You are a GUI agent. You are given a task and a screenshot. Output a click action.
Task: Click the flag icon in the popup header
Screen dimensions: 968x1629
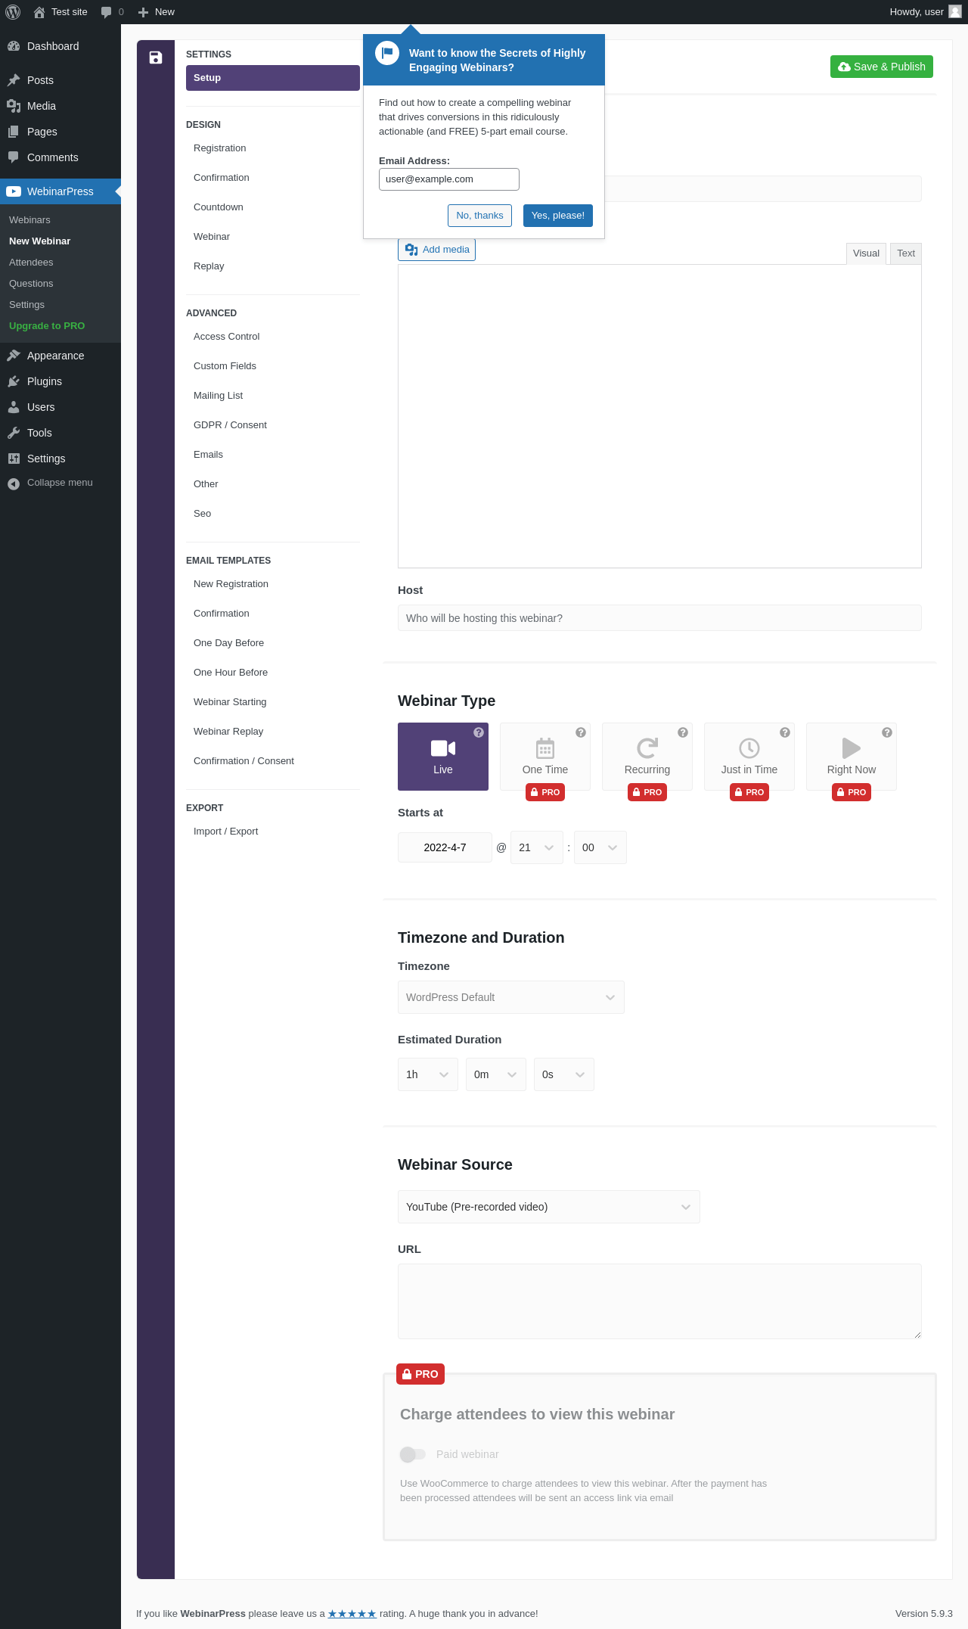387,53
